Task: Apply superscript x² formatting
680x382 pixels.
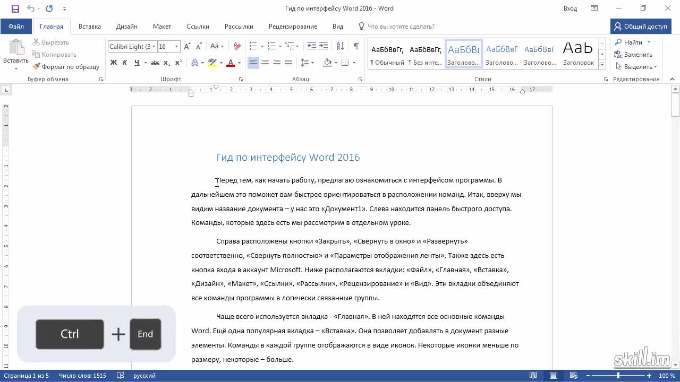Action: (178, 63)
